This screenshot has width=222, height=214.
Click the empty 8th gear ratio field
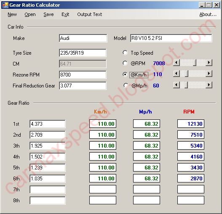click(x=48, y=201)
